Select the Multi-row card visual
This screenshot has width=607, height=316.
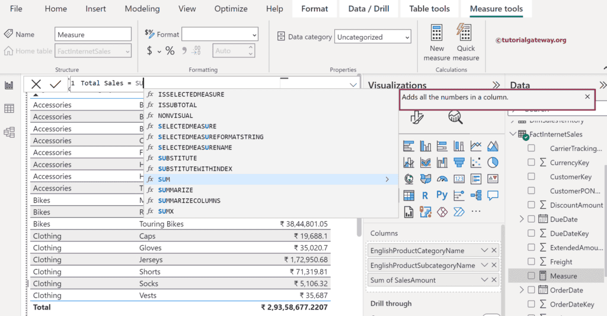(476, 179)
